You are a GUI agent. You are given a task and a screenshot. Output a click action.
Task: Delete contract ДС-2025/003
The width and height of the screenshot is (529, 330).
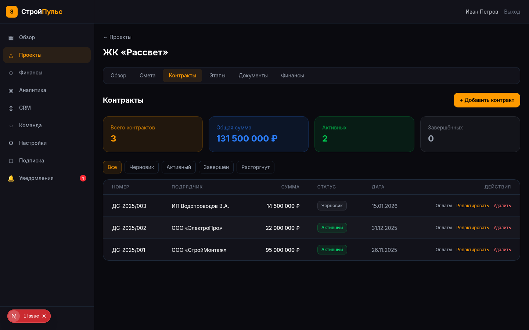[x=502, y=206]
